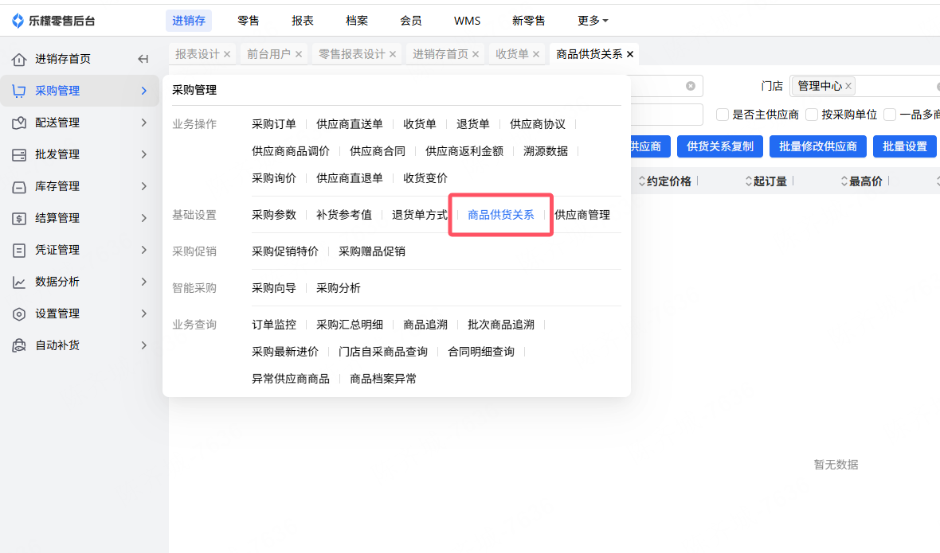Click the 供货关系复制 button
940x553 pixels.
720,146
